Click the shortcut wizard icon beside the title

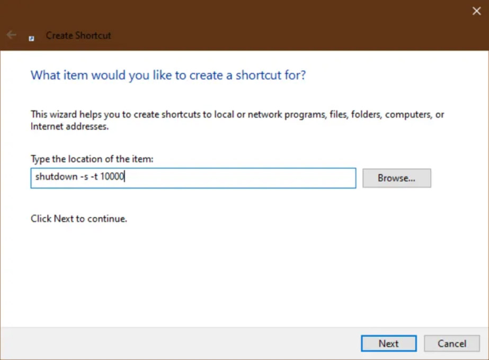pos(31,38)
